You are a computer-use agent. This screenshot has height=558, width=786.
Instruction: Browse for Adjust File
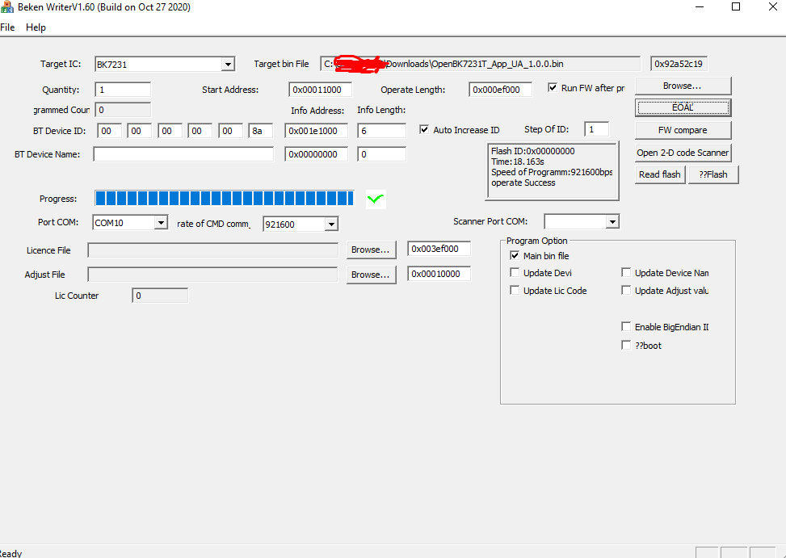point(371,275)
